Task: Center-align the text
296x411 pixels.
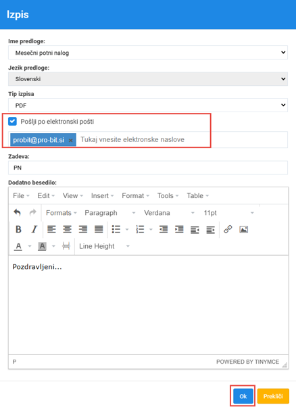Action: click(x=67, y=229)
